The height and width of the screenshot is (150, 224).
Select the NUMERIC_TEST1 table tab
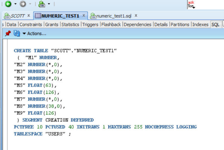point(60,16)
